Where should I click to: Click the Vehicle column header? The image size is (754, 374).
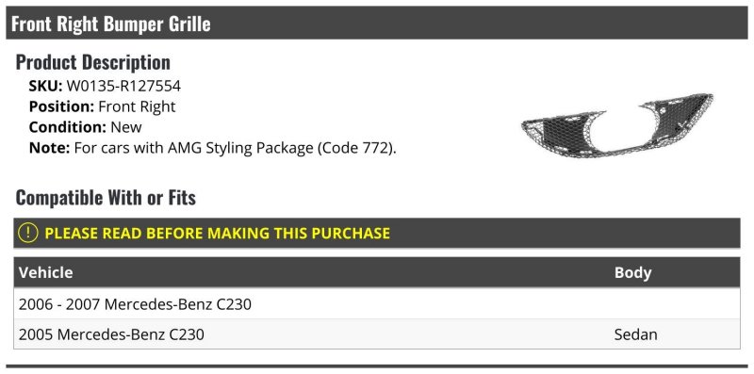pyautogui.click(x=45, y=272)
